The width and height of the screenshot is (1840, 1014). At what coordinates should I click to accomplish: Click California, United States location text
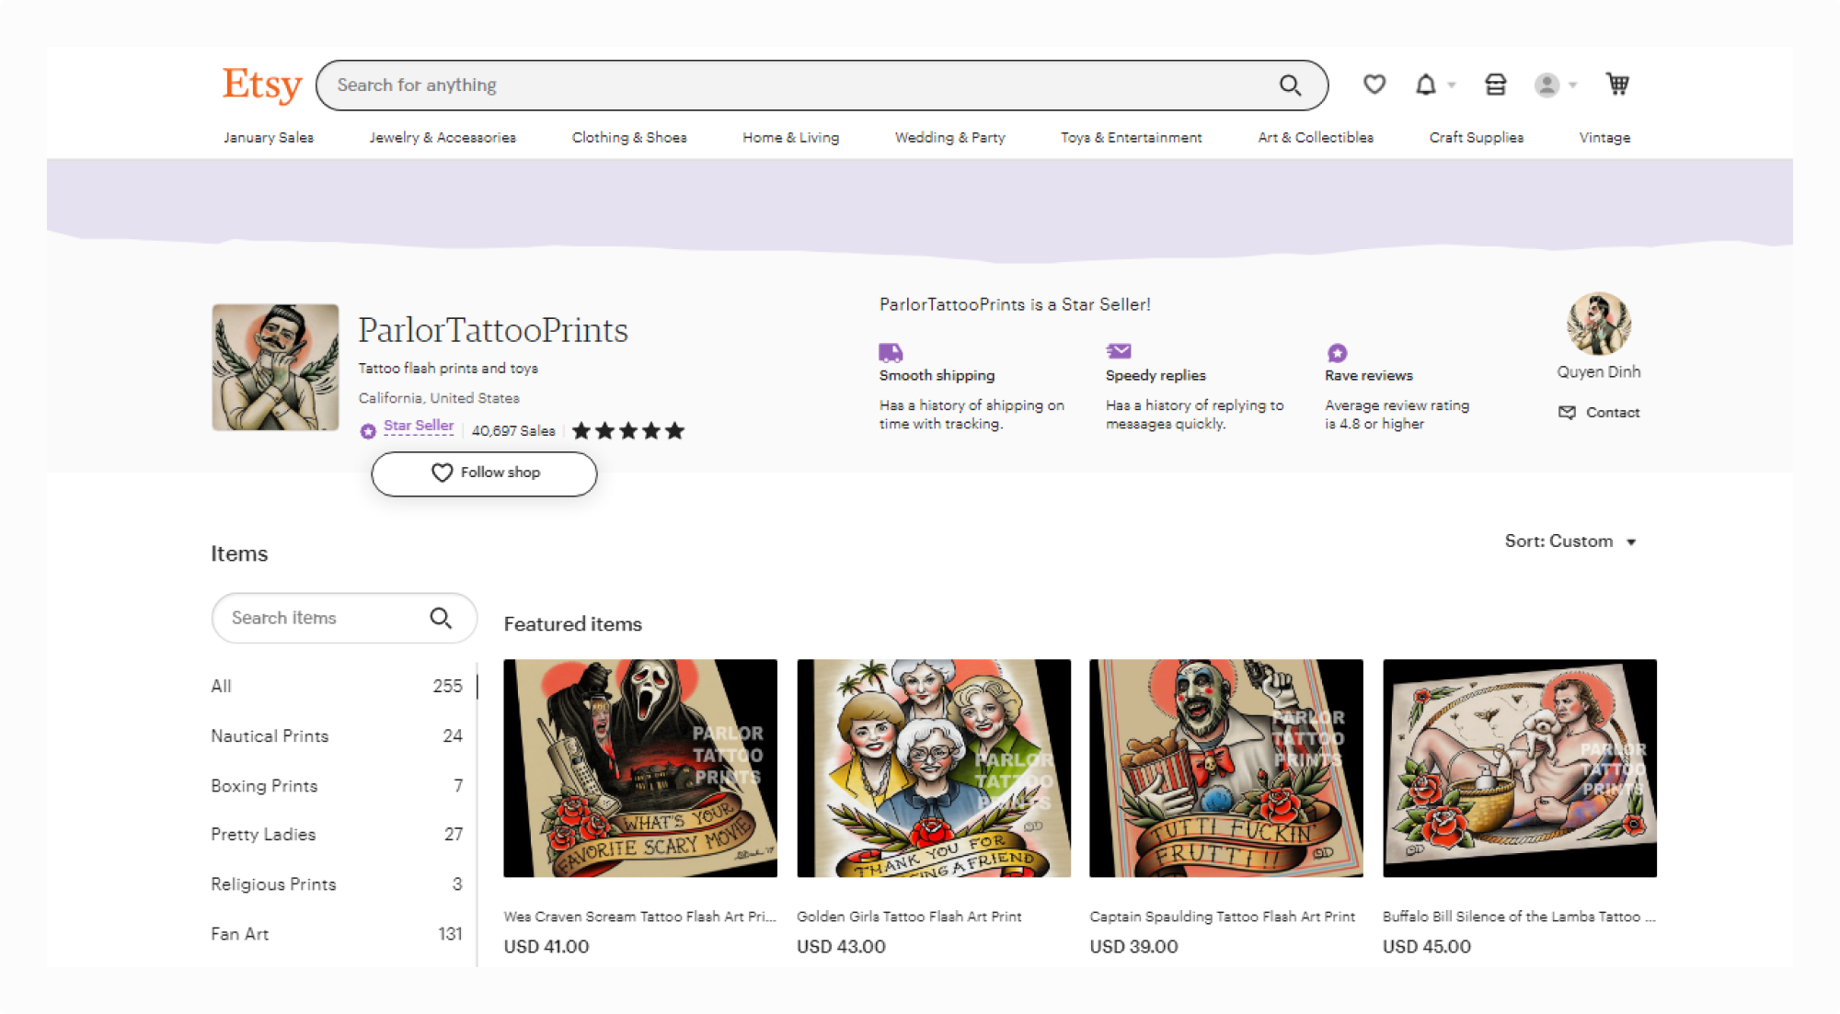click(x=439, y=398)
